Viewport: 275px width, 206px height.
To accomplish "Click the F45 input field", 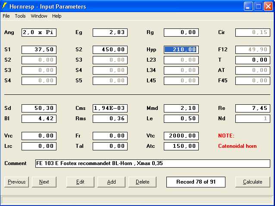I will tap(253, 81).
